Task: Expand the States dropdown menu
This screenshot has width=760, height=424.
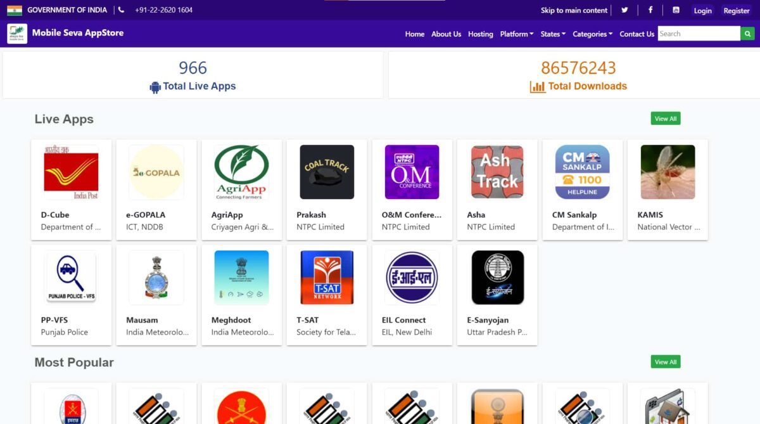Action: pos(553,34)
